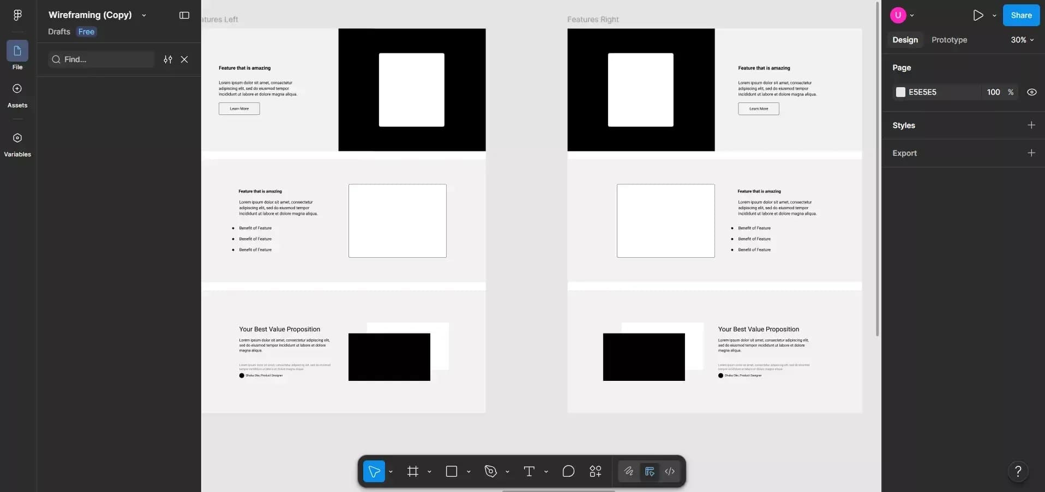
Task: Open the Variables panel
Action: 17,144
